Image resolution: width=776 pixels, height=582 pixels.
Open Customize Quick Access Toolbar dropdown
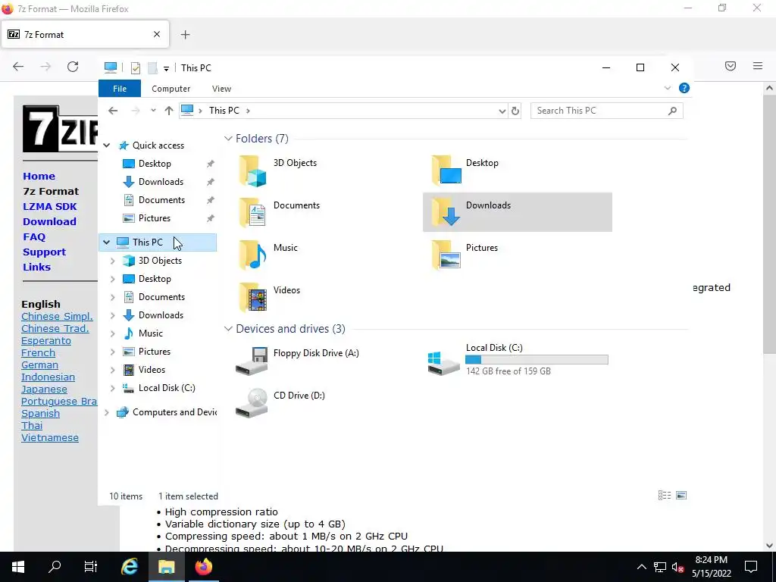[166, 68]
